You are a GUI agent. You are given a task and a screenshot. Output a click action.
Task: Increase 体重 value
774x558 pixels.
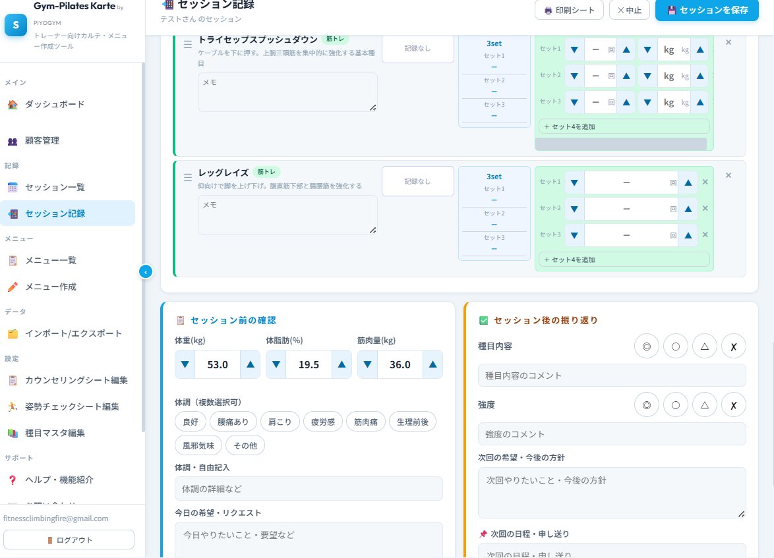click(x=251, y=364)
